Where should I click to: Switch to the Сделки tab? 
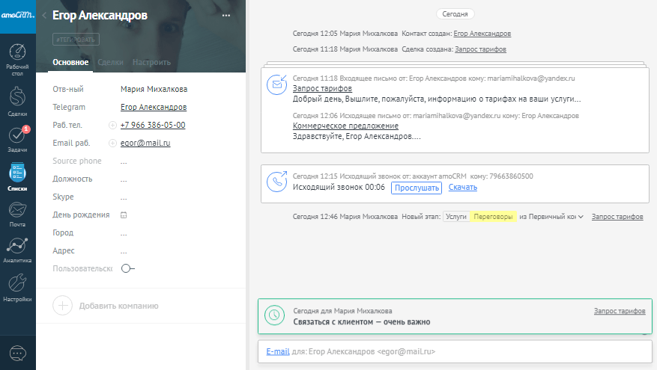coord(110,62)
